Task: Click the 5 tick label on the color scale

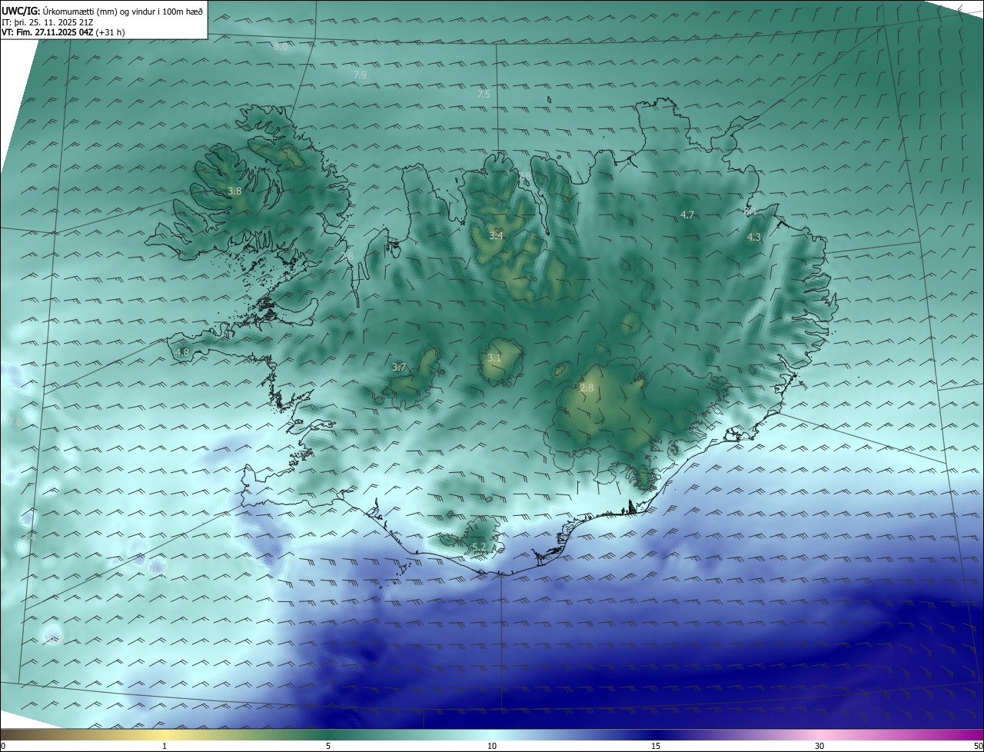Action: click(x=328, y=746)
